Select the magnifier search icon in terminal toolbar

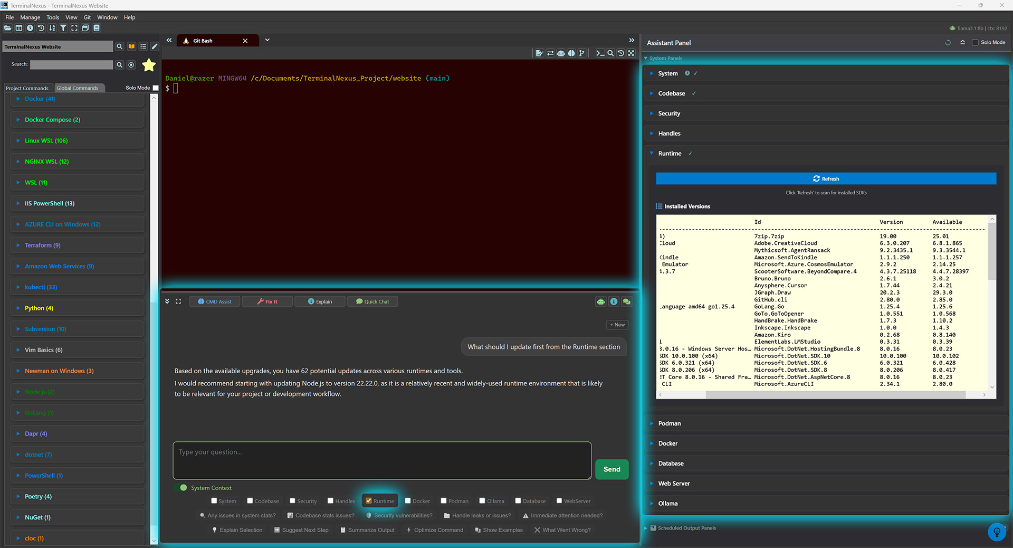tap(610, 53)
